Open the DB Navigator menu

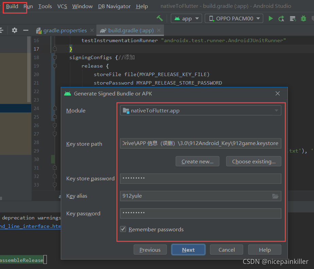tap(114, 6)
